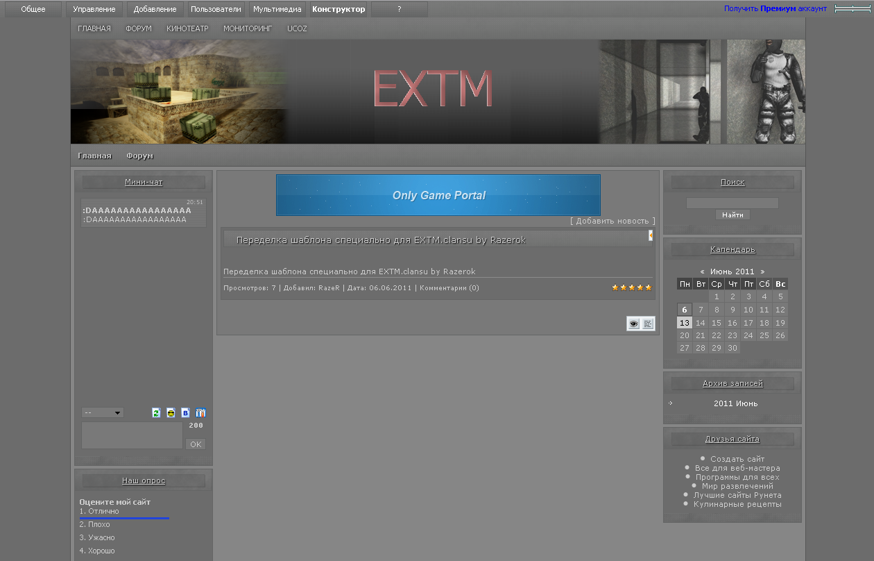Open the 2011 Июнь archive entry

pyautogui.click(x=735, y=403)
